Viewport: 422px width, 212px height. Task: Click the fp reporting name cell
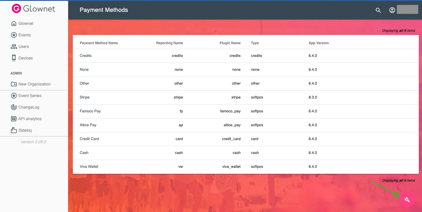[x=181, y=111]
